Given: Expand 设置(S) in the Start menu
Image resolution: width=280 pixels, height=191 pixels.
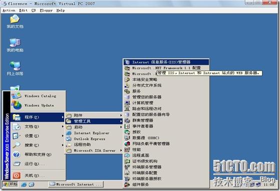Looking at the screenshot, I should point(38,136).
